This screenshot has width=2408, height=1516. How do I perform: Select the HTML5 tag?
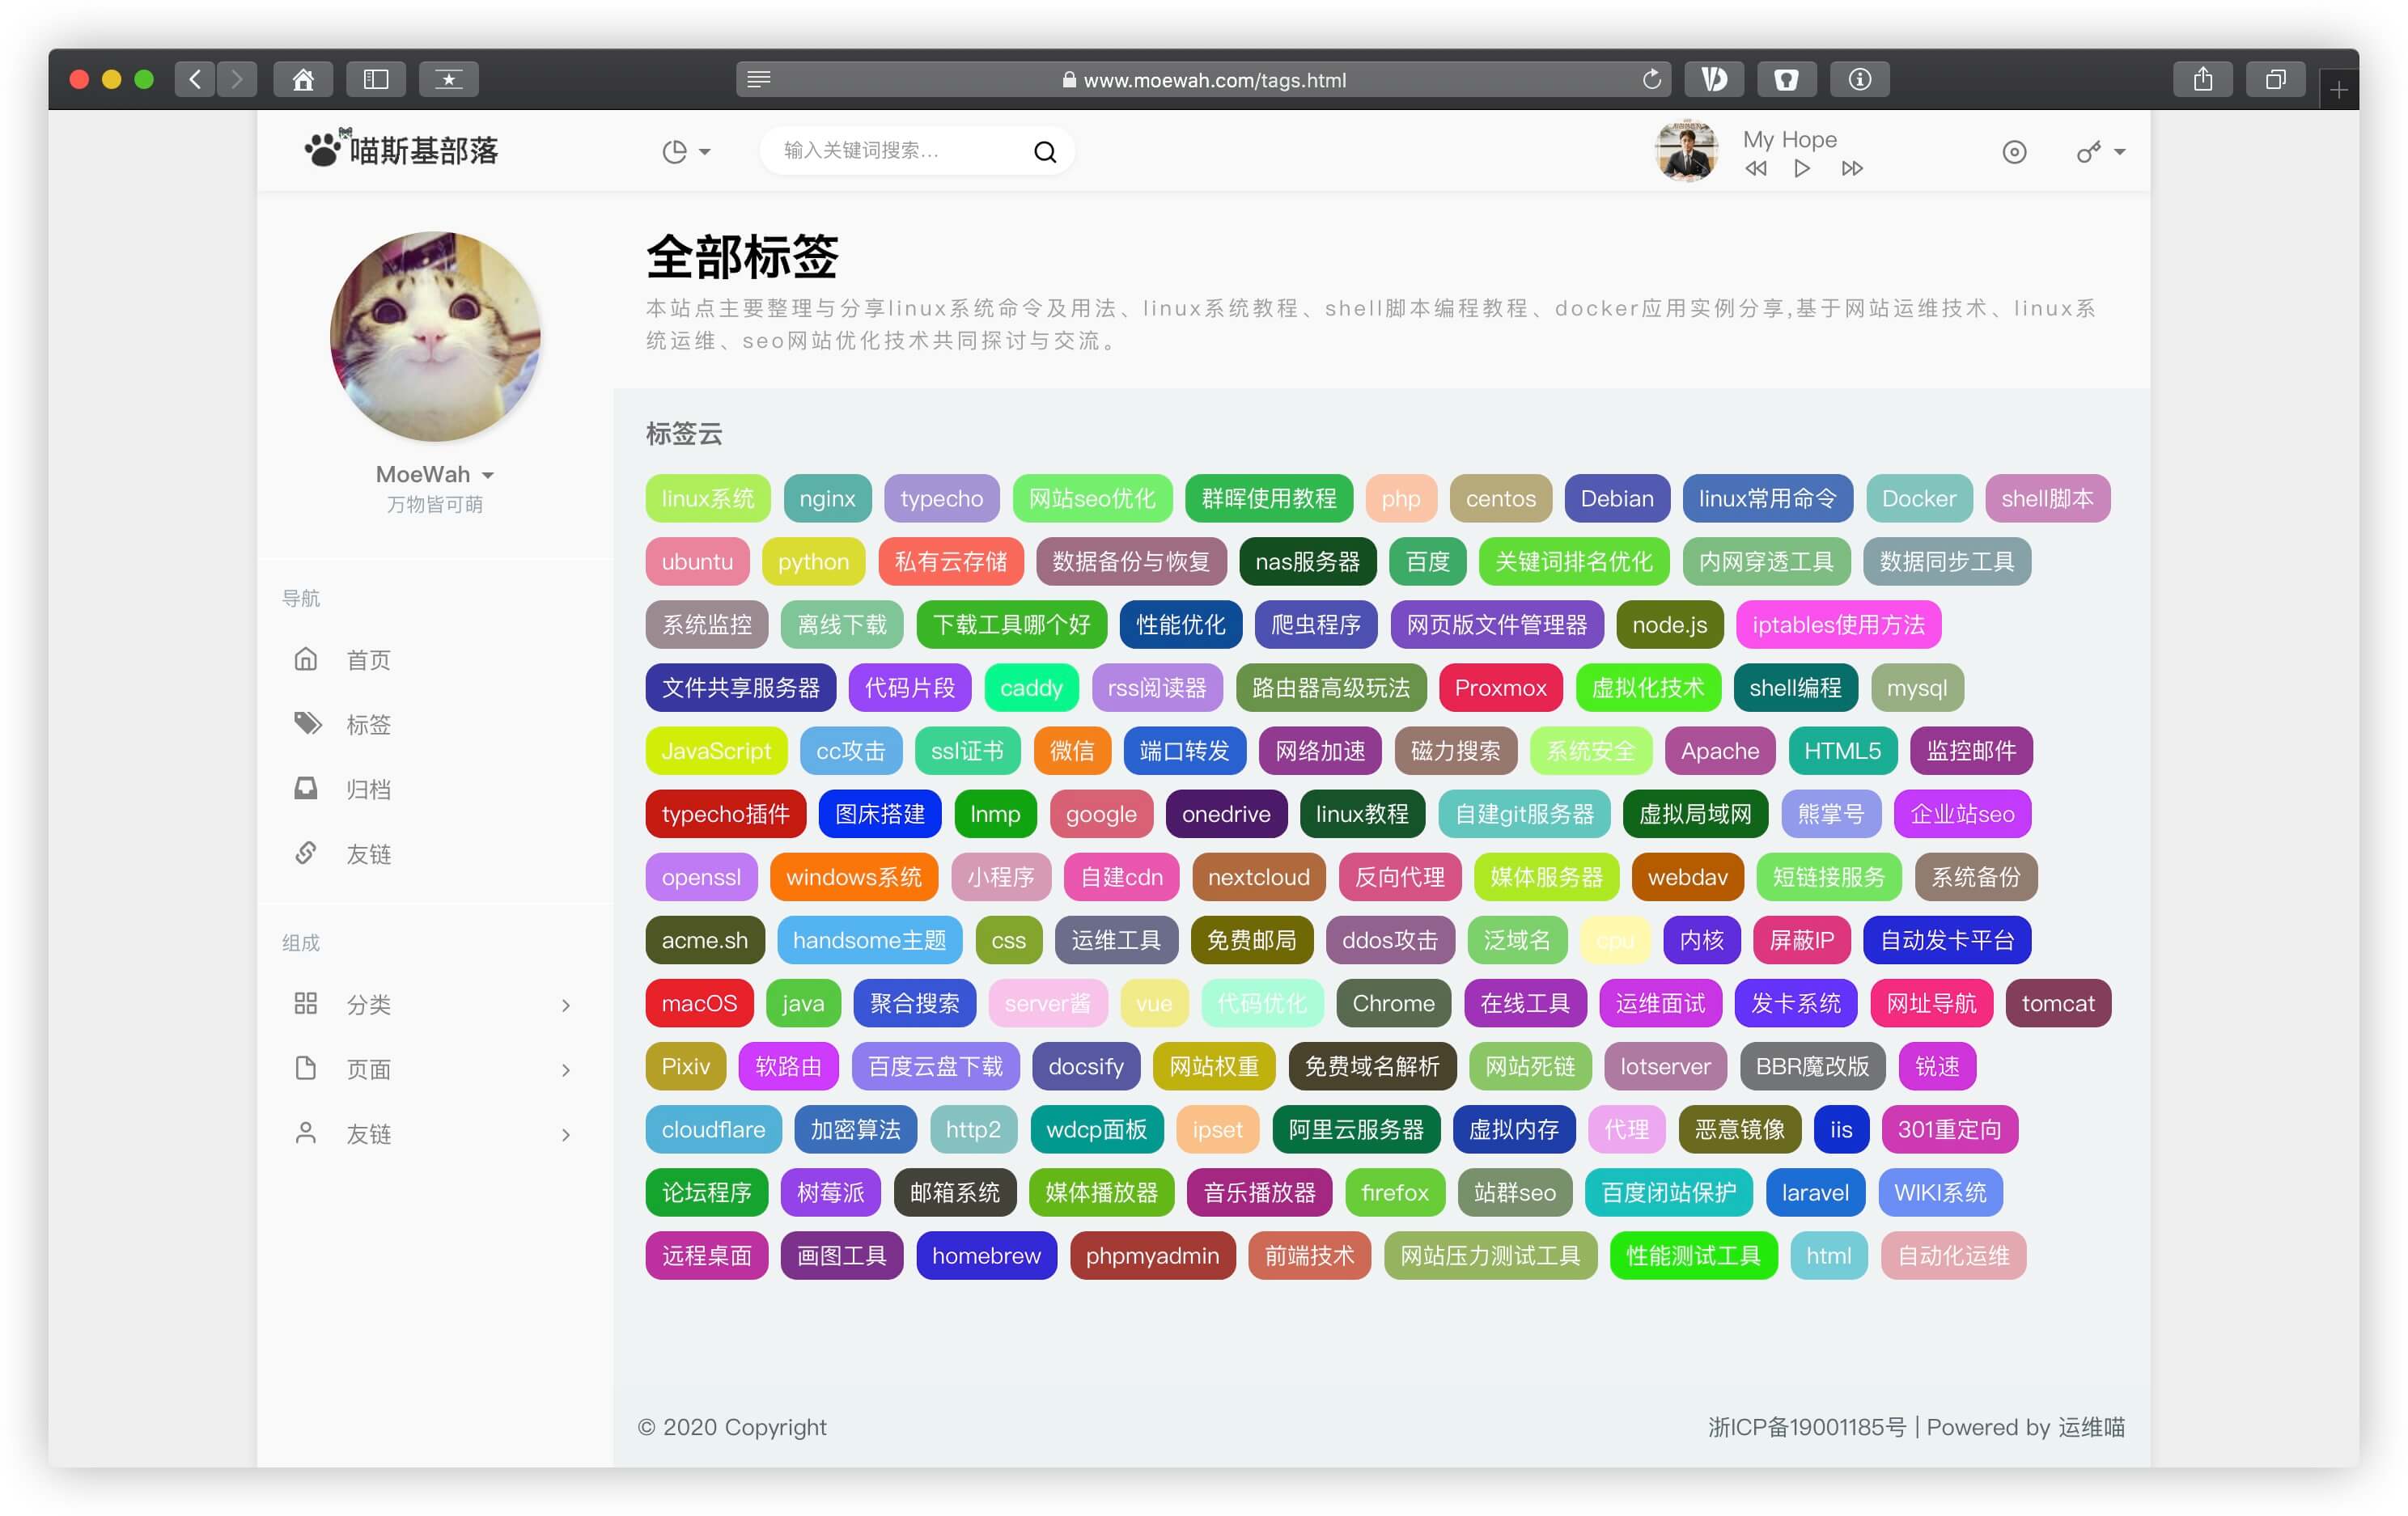[1842, 750]
